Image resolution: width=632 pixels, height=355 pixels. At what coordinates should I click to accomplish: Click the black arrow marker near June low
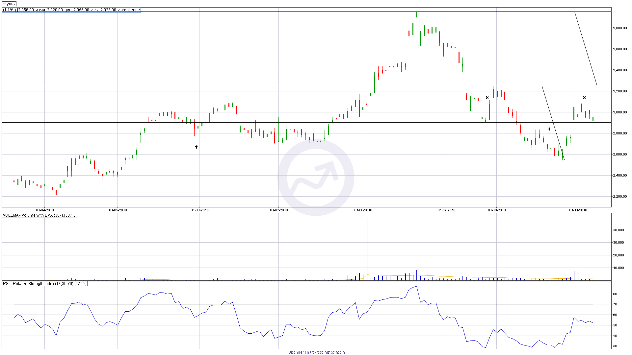pyautogui.click(x=196, y=147)
